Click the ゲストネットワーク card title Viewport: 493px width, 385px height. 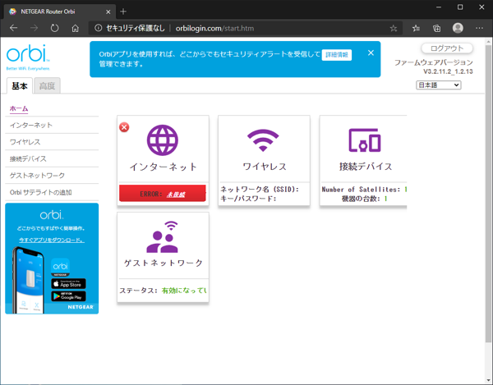click(163, 264)
